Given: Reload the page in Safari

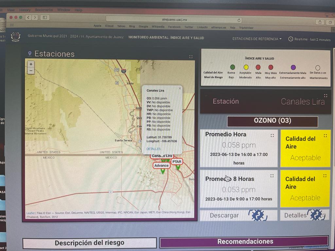Looking at the screenshot, I should point(239,20).
